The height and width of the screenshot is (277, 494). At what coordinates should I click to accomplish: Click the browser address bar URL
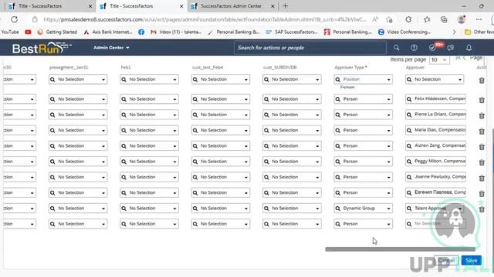tap(205, 19)
